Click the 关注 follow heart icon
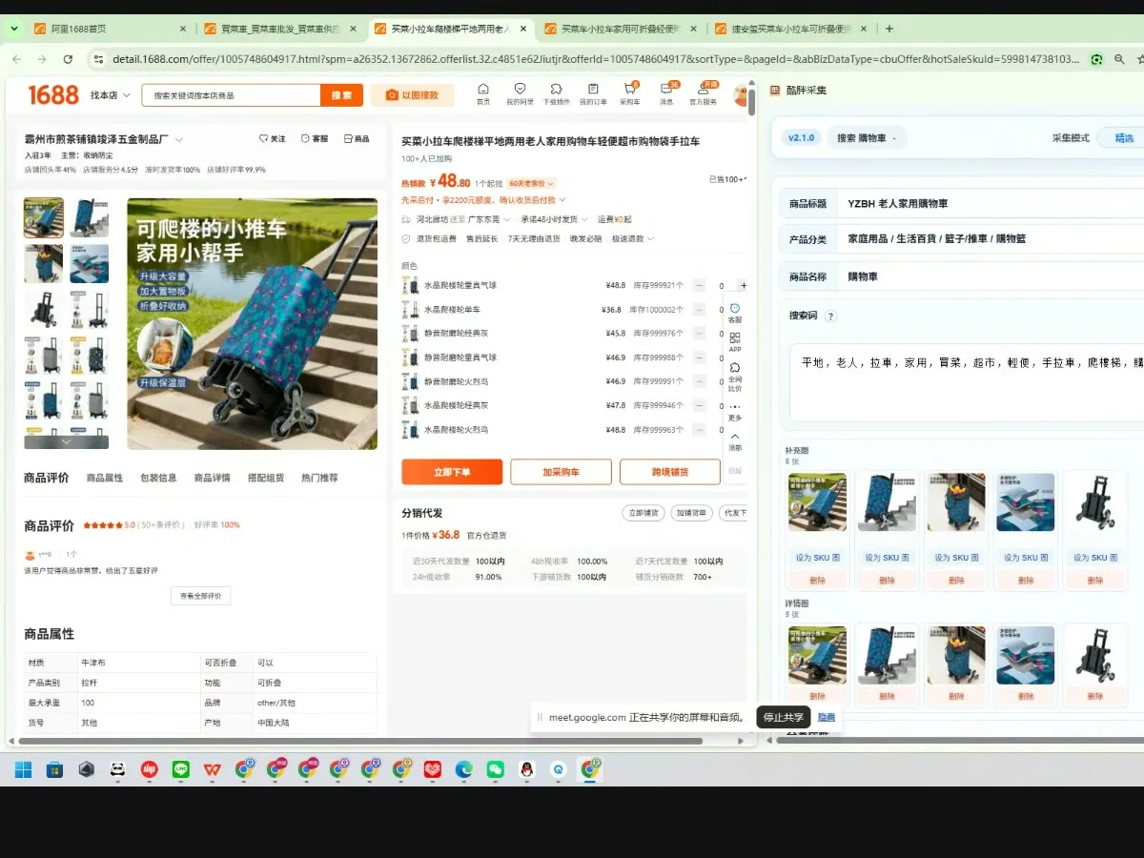Image resolution: width=1144 pixels, height=858 pixels. (273, 139)
